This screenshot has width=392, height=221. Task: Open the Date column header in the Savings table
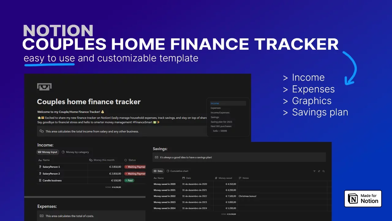[x=186, y=178]
